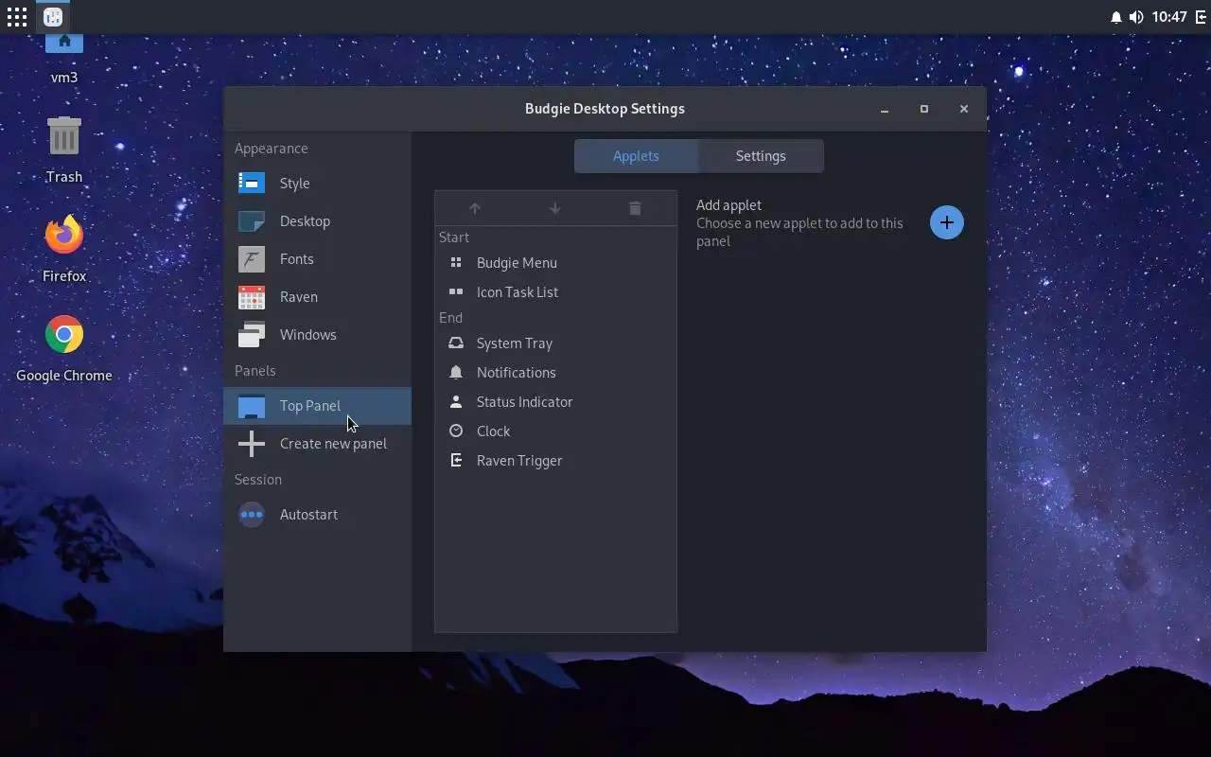Select the Trash desktop icon

click(x=64, y=136)
